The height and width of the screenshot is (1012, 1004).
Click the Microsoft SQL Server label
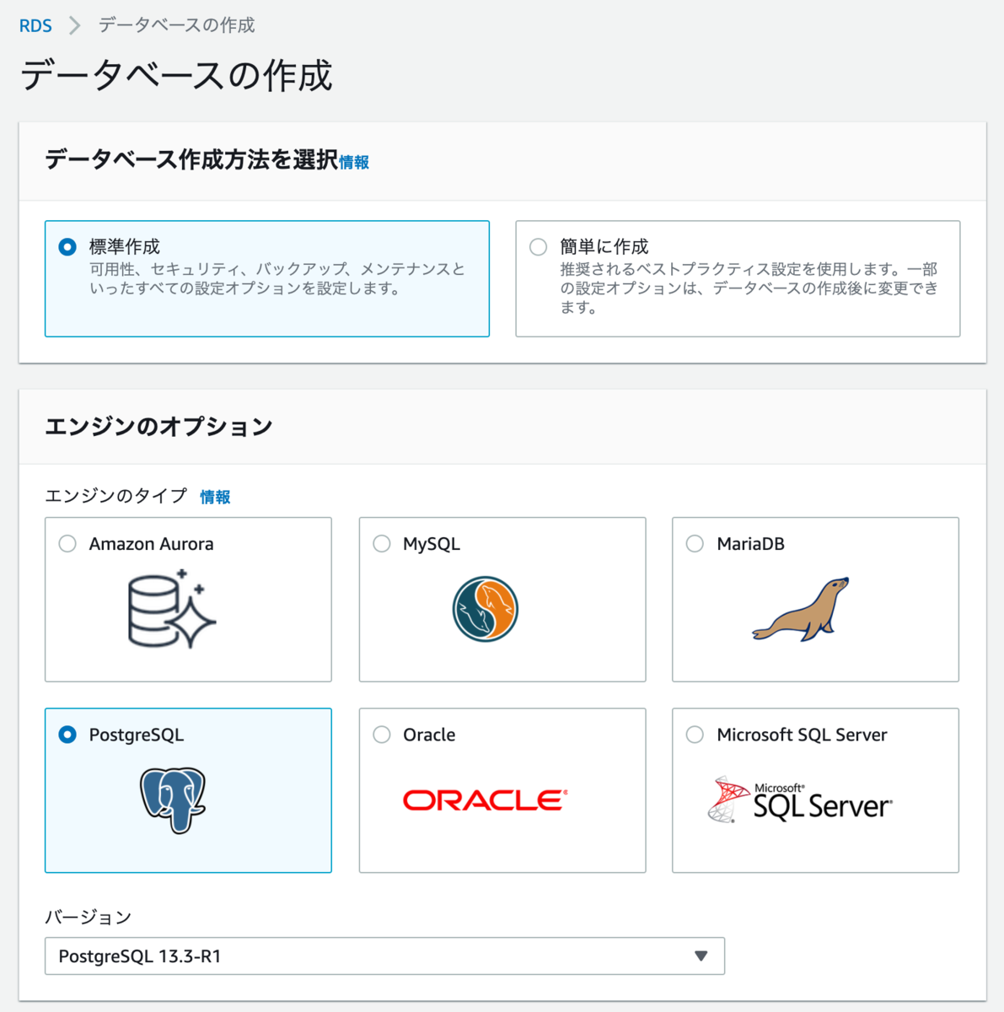[802, 735]
